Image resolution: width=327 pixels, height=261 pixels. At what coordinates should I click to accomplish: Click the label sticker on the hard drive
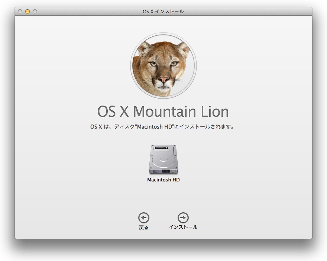point(162,148)
